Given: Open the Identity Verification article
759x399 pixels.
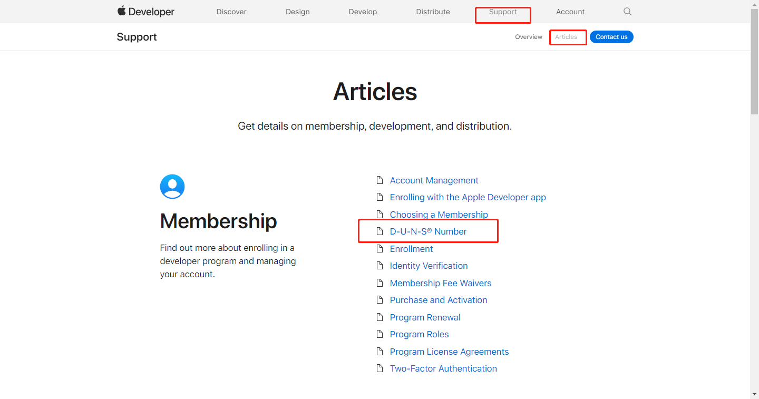Looking at the screenshot, I should click(x=429, y=266).
